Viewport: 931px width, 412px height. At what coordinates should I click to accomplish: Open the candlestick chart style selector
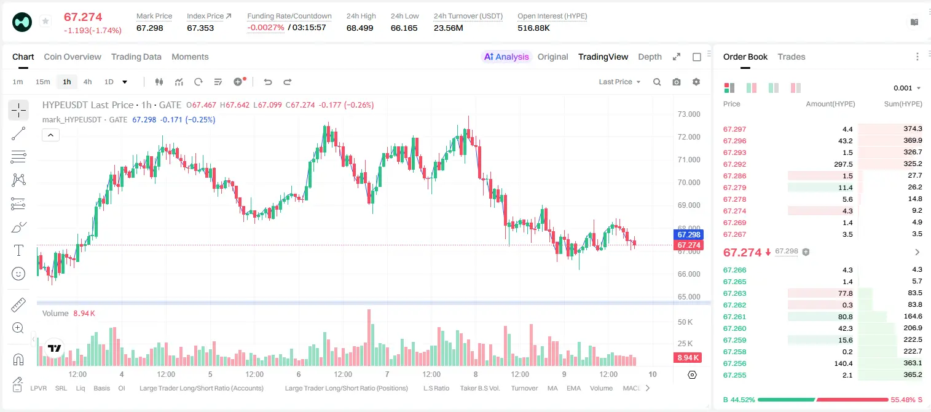(x=160, y=82)
